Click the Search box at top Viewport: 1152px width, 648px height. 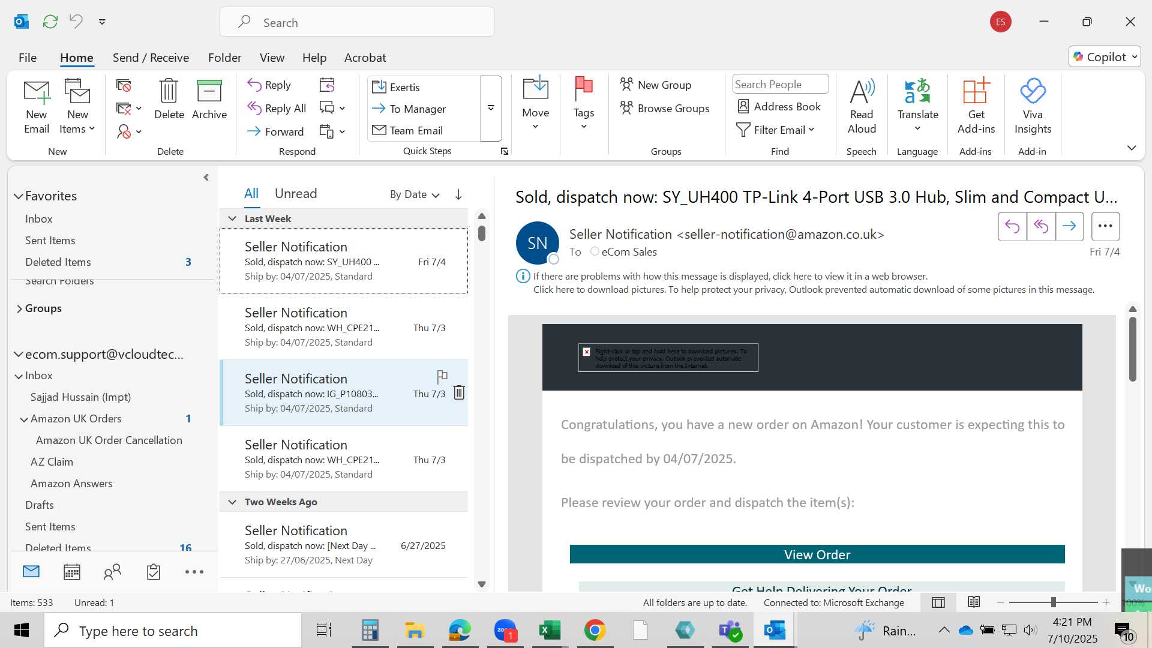click(357, 22)
